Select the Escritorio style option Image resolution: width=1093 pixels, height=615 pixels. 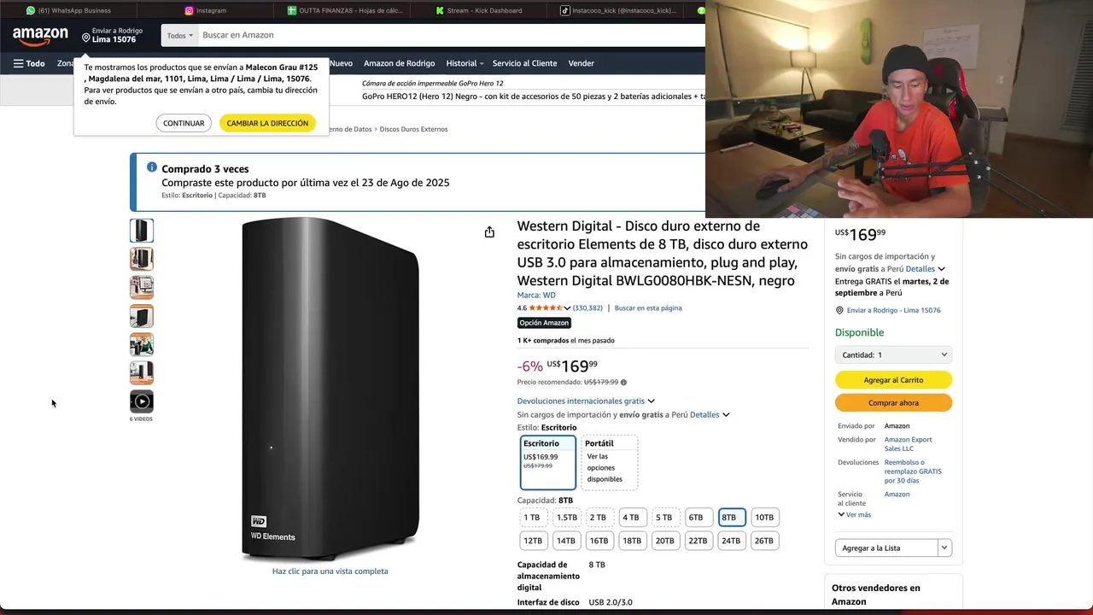pyautogui.click(x=548, y=462)
